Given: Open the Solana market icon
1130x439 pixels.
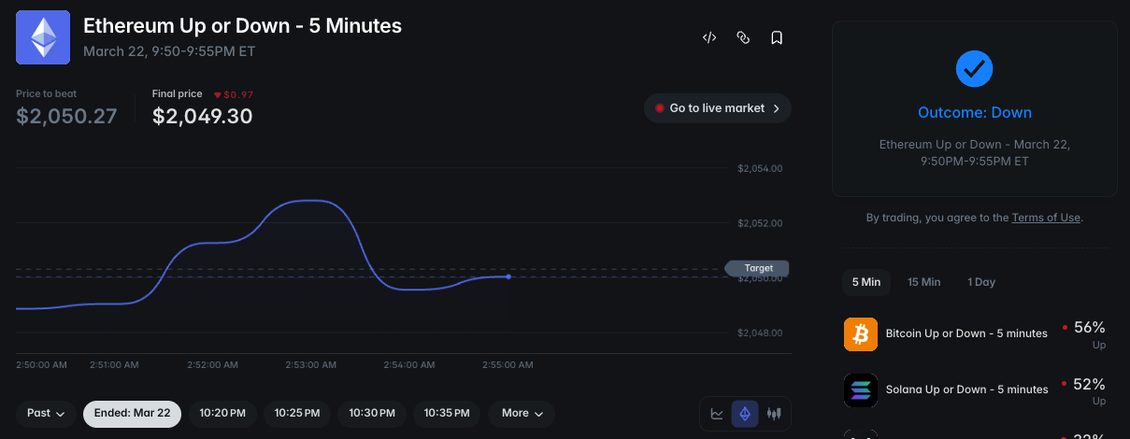Looking at the screenshot, I should click(861, 389).
